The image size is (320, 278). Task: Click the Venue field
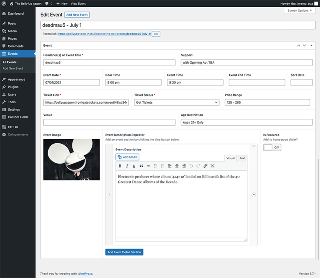point(109,122)
